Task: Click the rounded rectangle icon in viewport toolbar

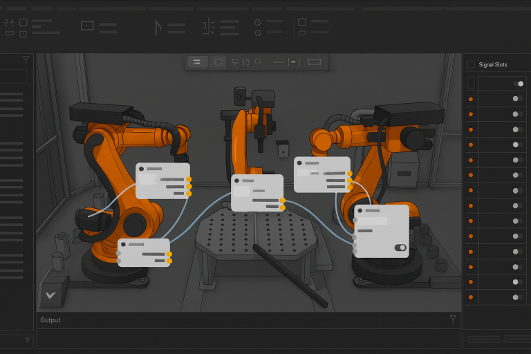Action: (218, 62)
